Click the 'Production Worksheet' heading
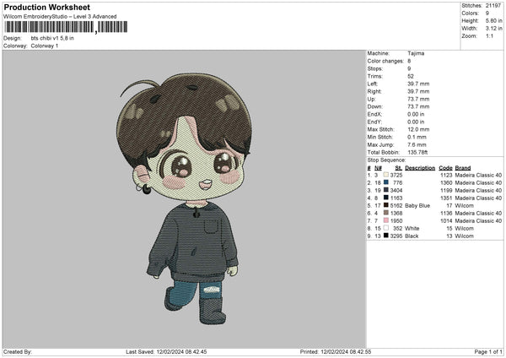 coord(47,7)
